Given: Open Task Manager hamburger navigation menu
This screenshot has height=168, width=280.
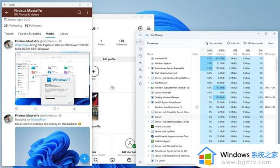Looking at the screenshot, I should (140, 35).
